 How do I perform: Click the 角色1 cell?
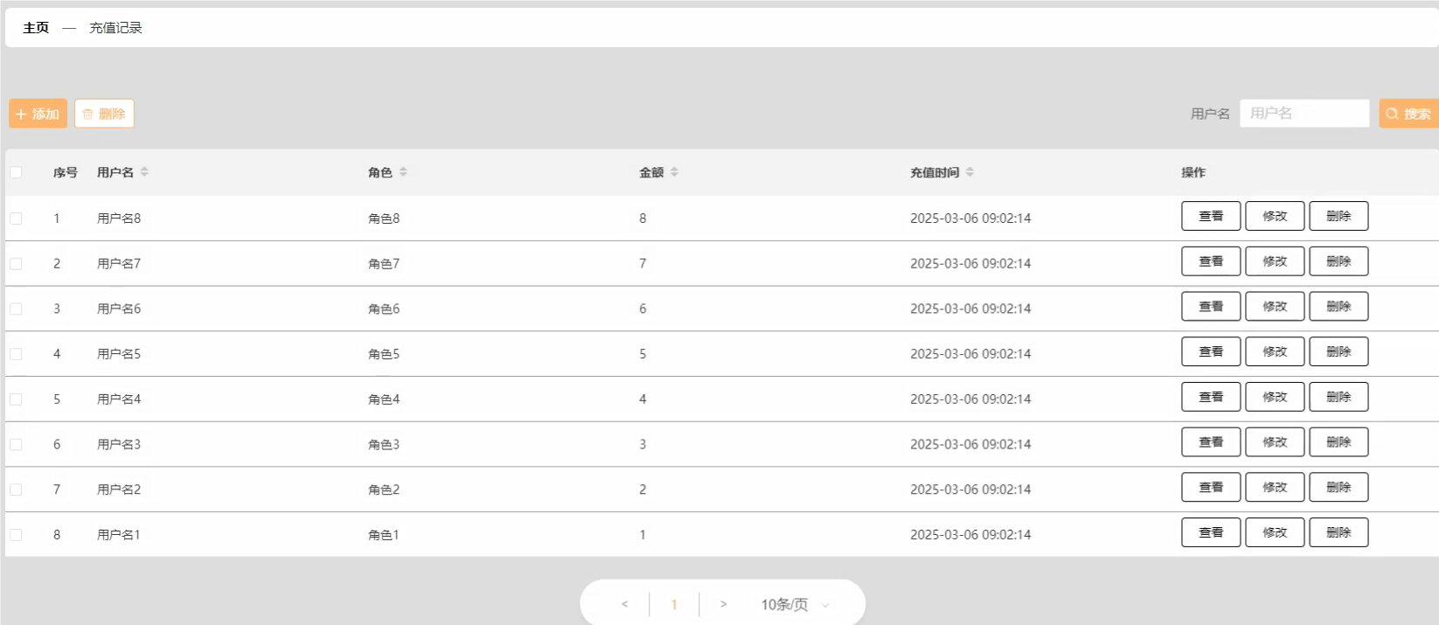384,535
